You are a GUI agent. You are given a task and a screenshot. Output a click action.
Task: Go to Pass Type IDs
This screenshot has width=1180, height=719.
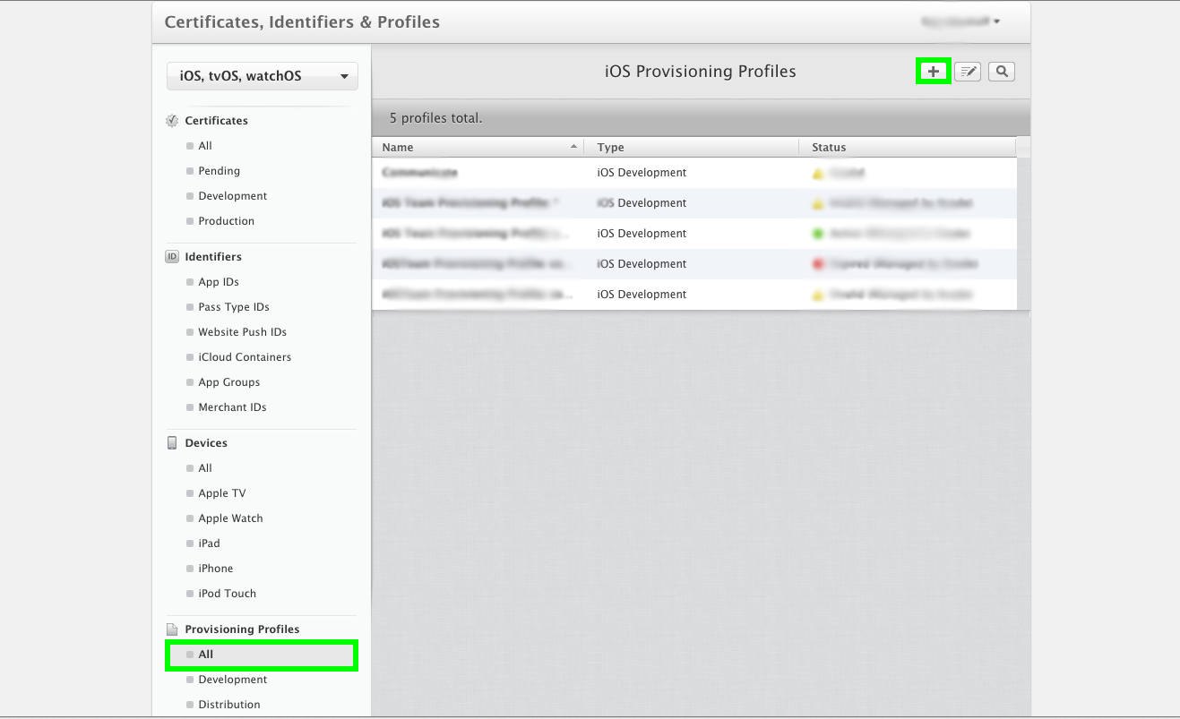tap(234, 307)
